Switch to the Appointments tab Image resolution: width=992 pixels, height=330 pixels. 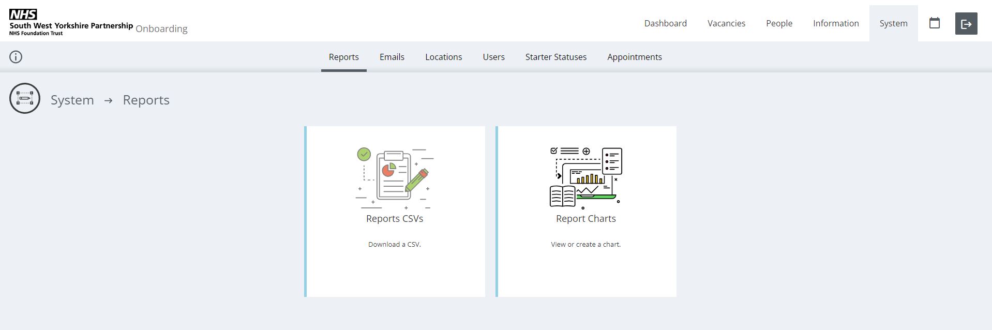(x=634, y=57)
